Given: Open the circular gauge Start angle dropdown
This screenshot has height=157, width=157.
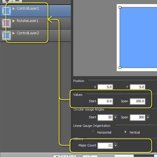Looking at the screenshot, I should click(116, 117).
